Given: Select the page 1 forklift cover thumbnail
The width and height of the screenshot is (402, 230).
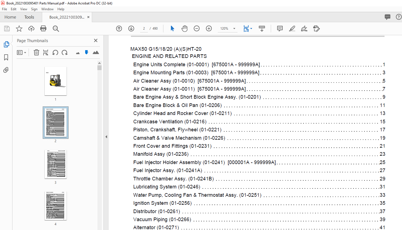Looking at the screenshot, I should pyautogui.click(x=55, y=81).
